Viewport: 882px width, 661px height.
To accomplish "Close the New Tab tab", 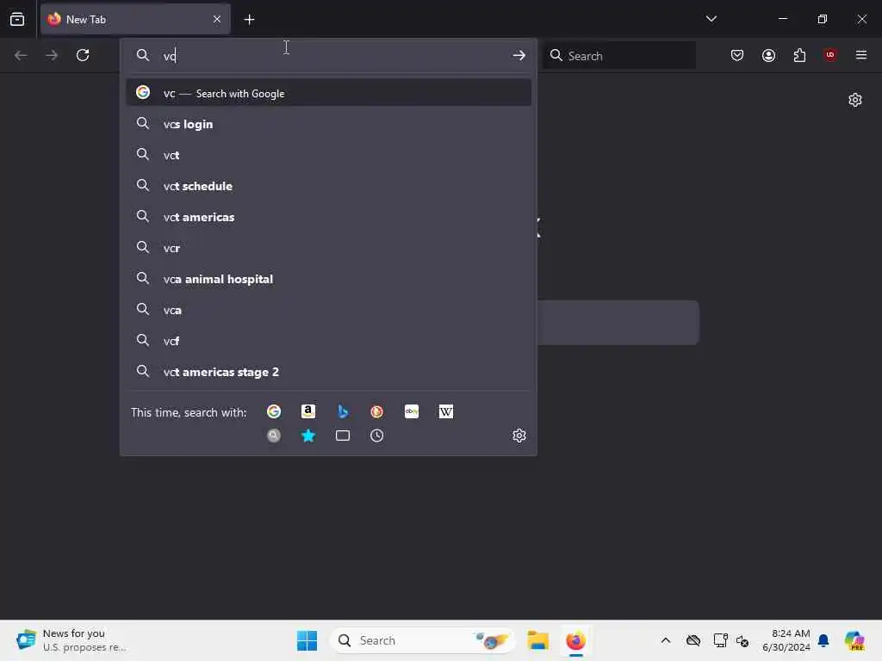I will pos(217,19).
